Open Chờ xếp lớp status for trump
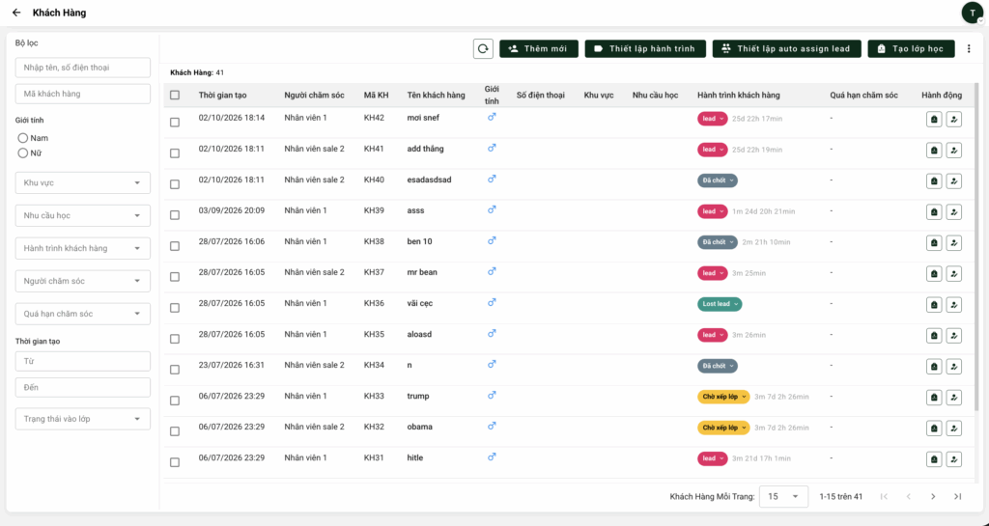This screenshot has width=989, height=526. pyautogui.click(x=723, y=397)
